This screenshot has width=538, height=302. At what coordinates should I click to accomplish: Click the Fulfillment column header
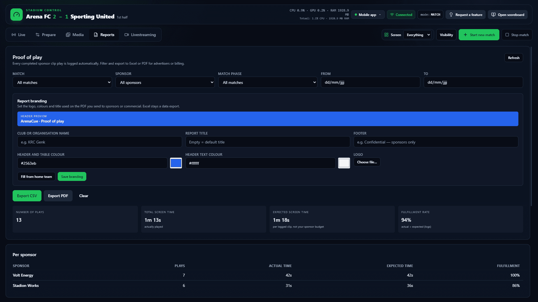[x=508, y=266]
